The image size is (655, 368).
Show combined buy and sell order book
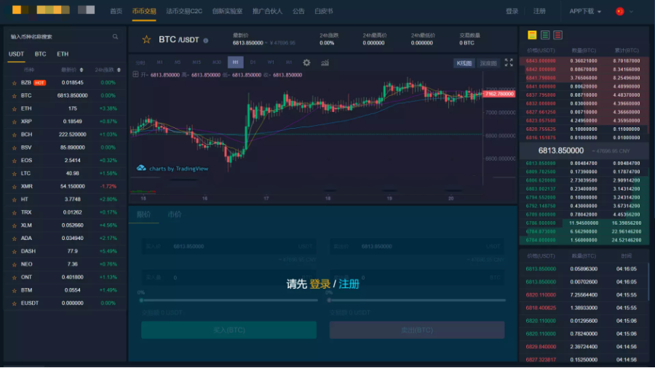pyautogui.click(x=532, y=35)
